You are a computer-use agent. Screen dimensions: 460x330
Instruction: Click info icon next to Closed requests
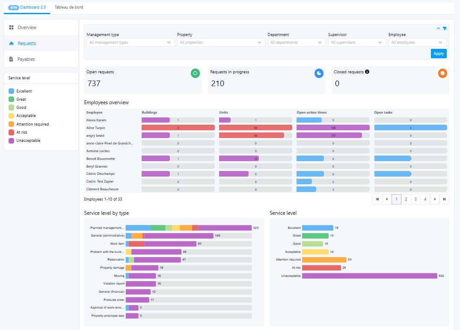pos(367,72)
